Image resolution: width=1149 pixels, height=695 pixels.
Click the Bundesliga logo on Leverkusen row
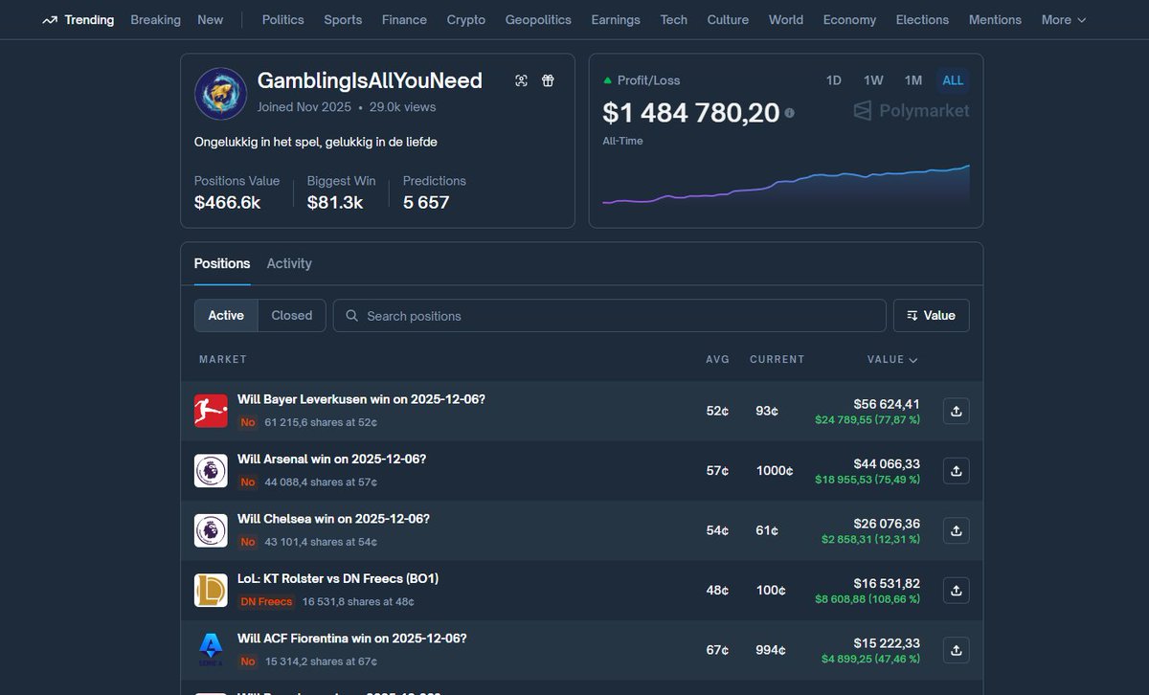pos(211,411)
